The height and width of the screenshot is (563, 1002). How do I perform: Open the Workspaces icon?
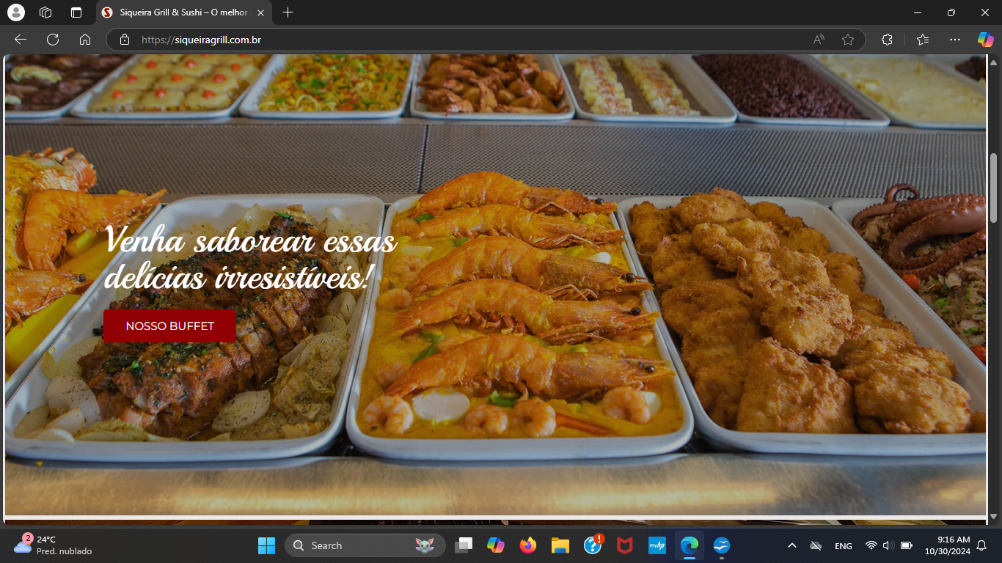(45, 12)
